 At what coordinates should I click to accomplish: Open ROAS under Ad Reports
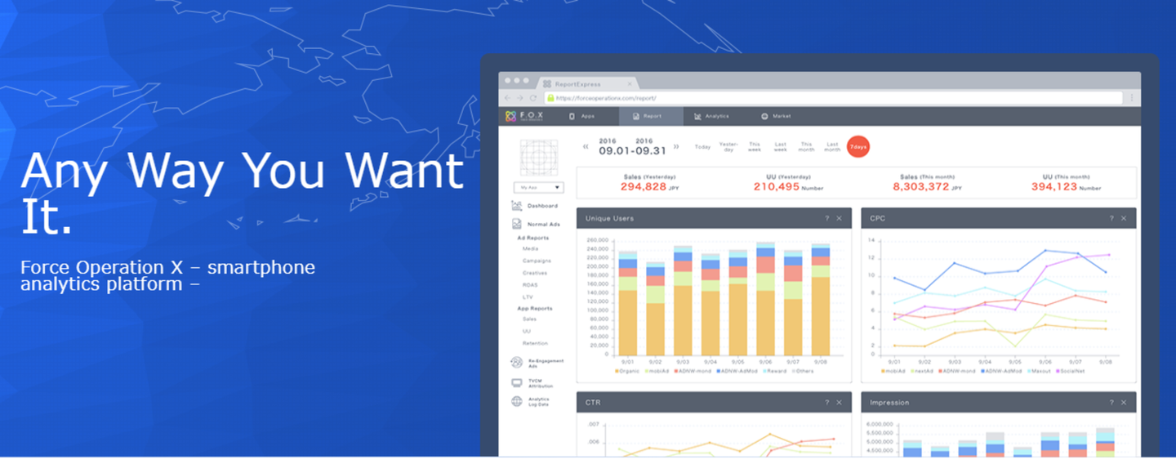530,284
